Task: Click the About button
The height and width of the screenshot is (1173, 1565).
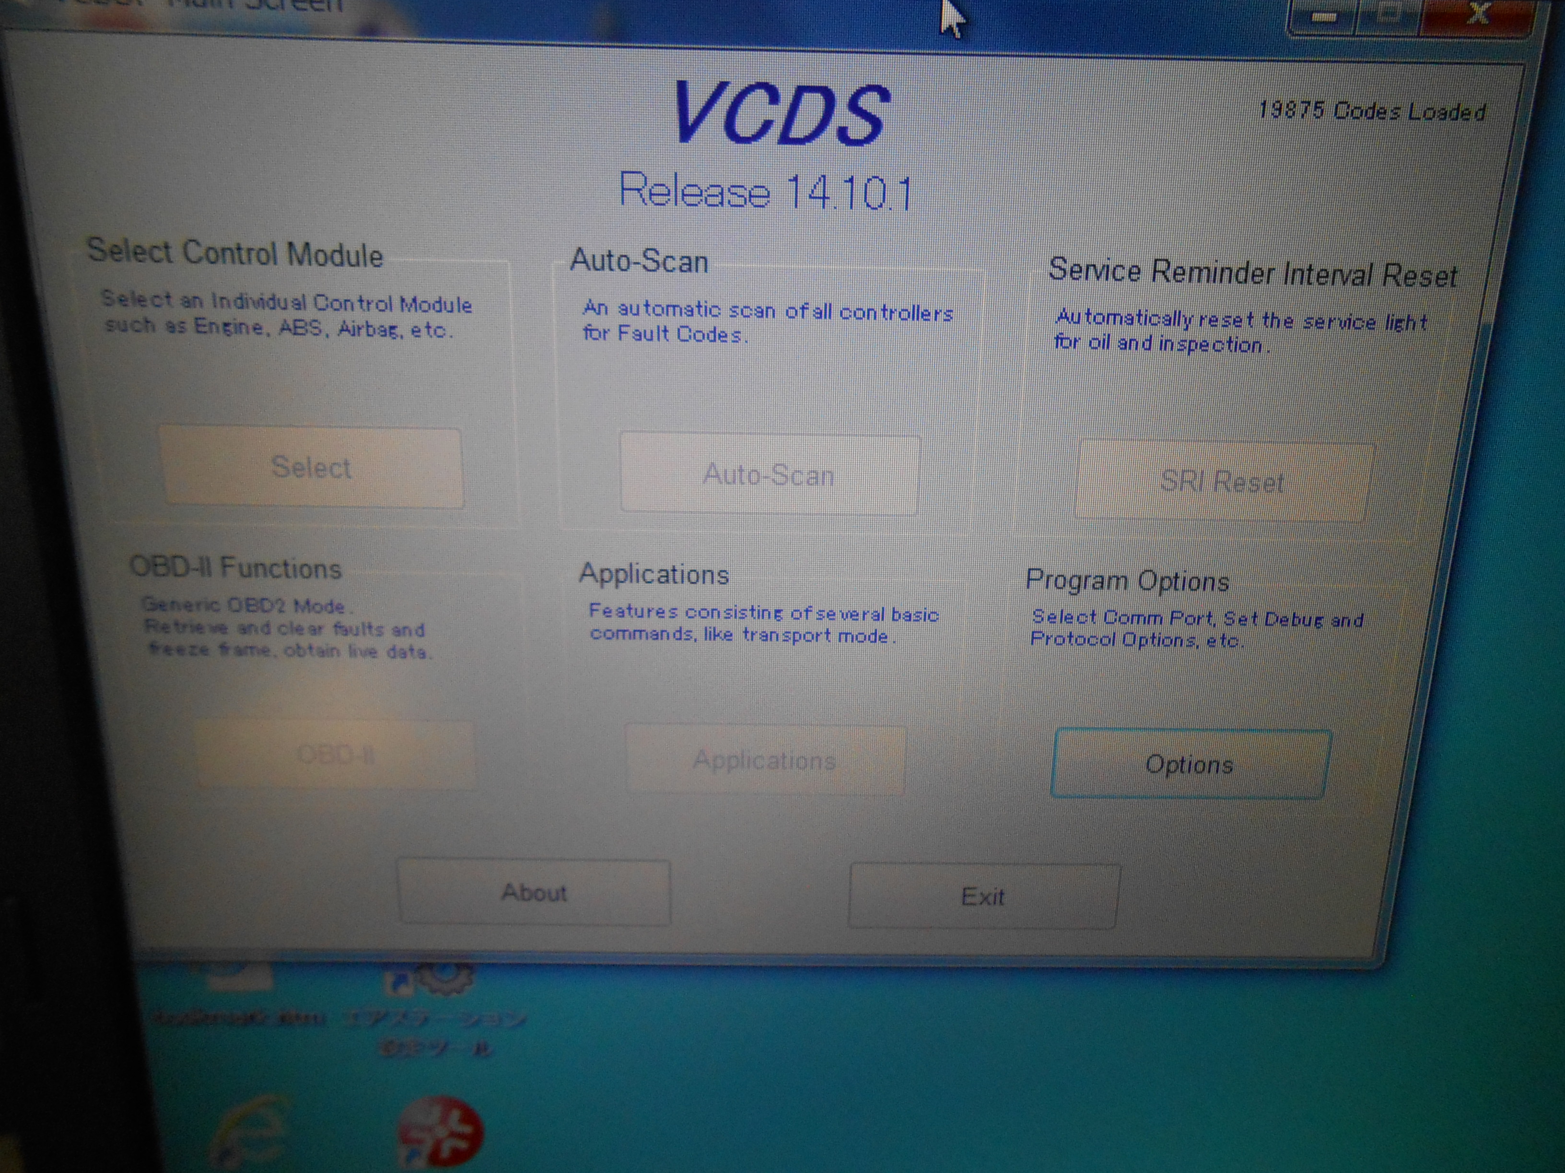Action: [x=534, y=892]
